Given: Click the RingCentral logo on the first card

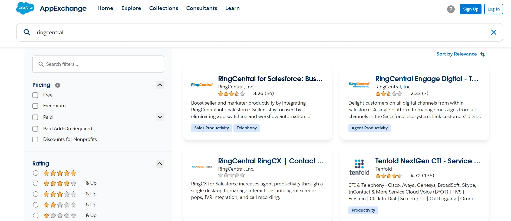Looking at the screenshot, I should click(x=202, y=84).
